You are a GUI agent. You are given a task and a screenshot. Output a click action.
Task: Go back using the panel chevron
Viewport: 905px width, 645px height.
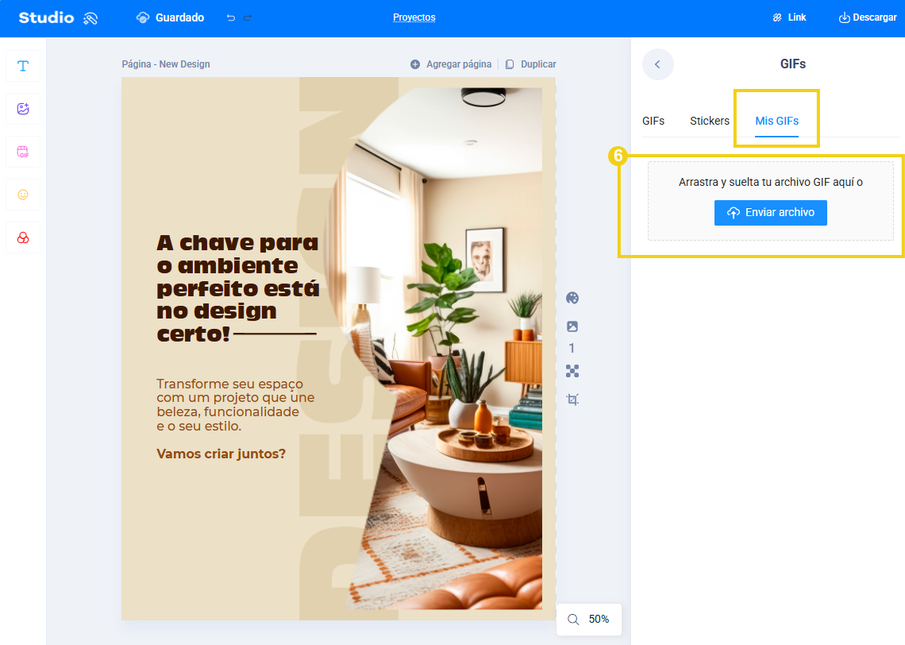click(x=657, y=64)
